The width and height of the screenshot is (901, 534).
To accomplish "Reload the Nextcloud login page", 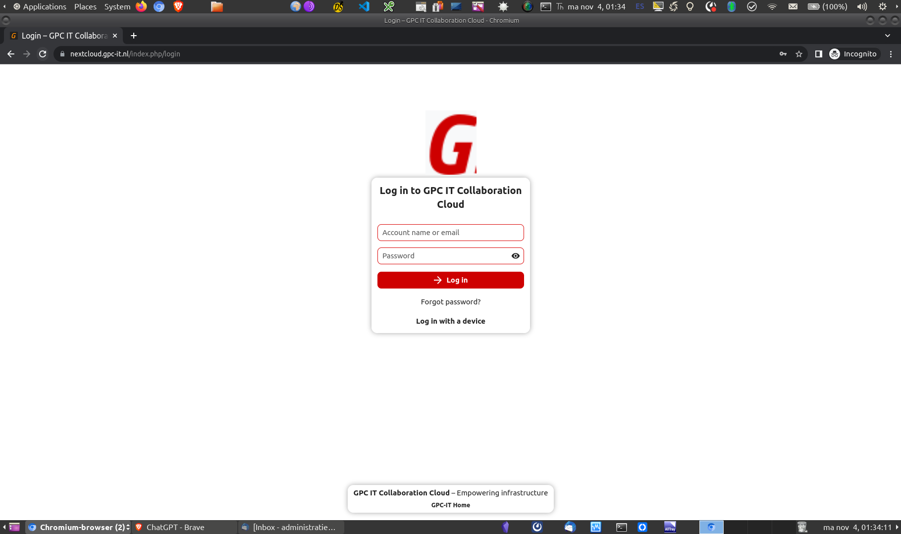I will [x=43, y=54].
